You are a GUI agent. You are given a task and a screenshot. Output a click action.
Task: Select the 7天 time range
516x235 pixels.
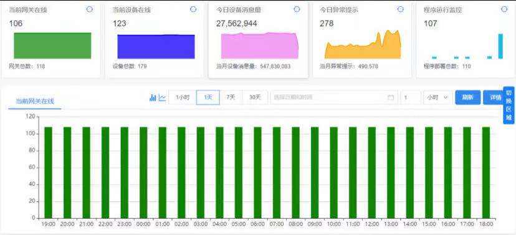click(x=231, y=98)
